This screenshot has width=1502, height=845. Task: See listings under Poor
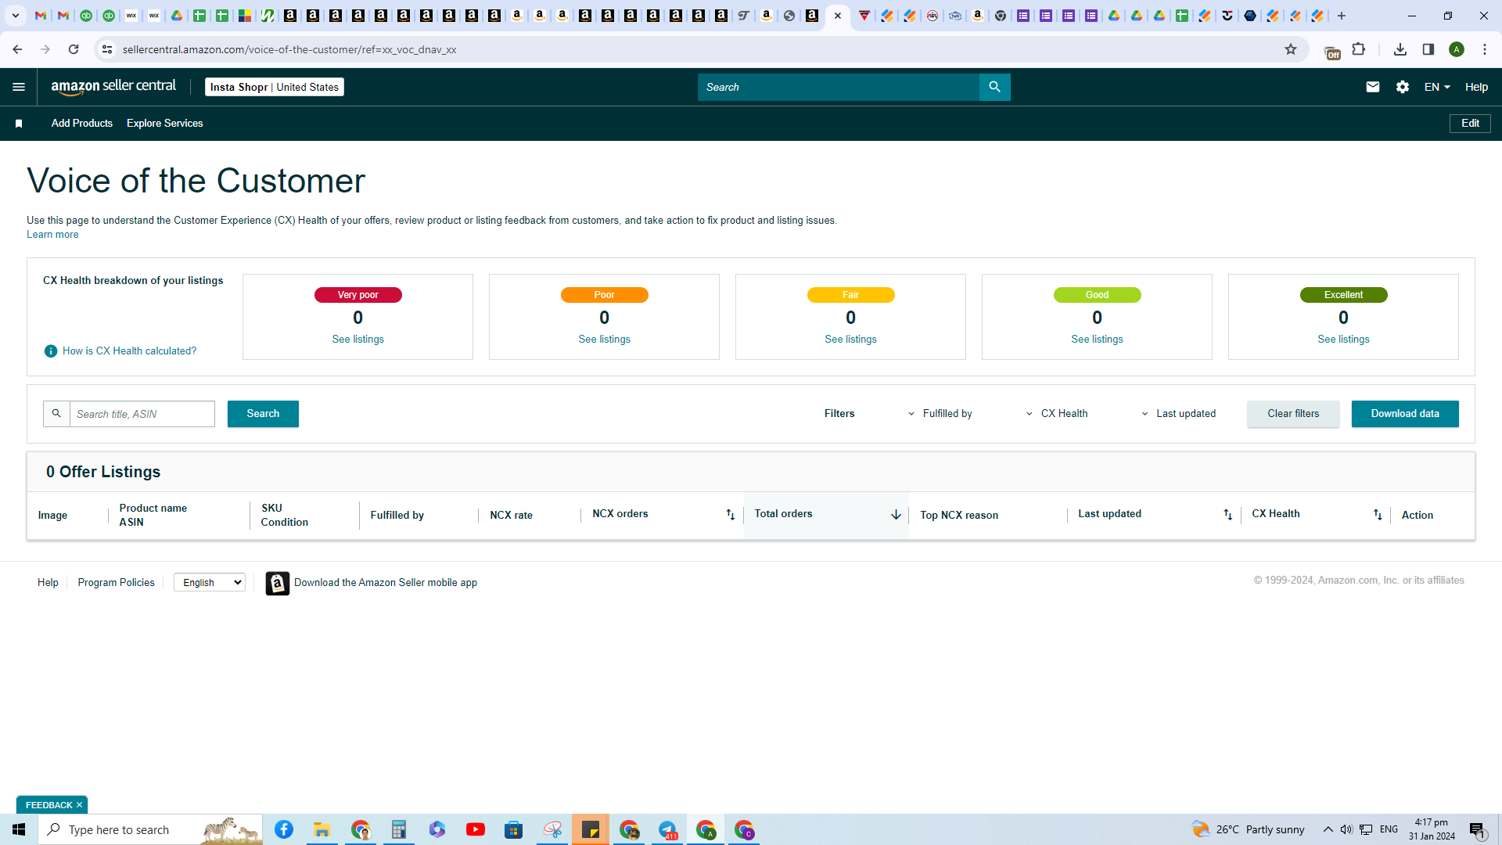[605, 340]
